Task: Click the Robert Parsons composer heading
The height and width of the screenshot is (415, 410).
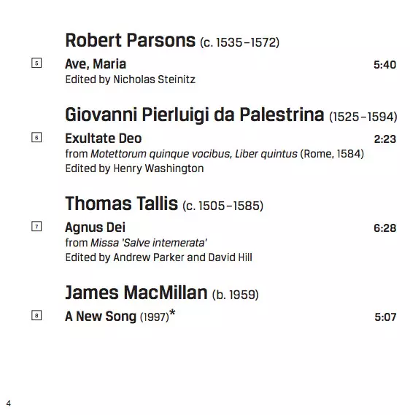Action: pos(172,41)
